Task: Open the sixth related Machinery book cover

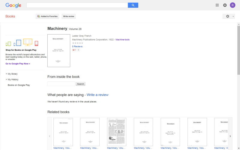Action: coord(197,132)
